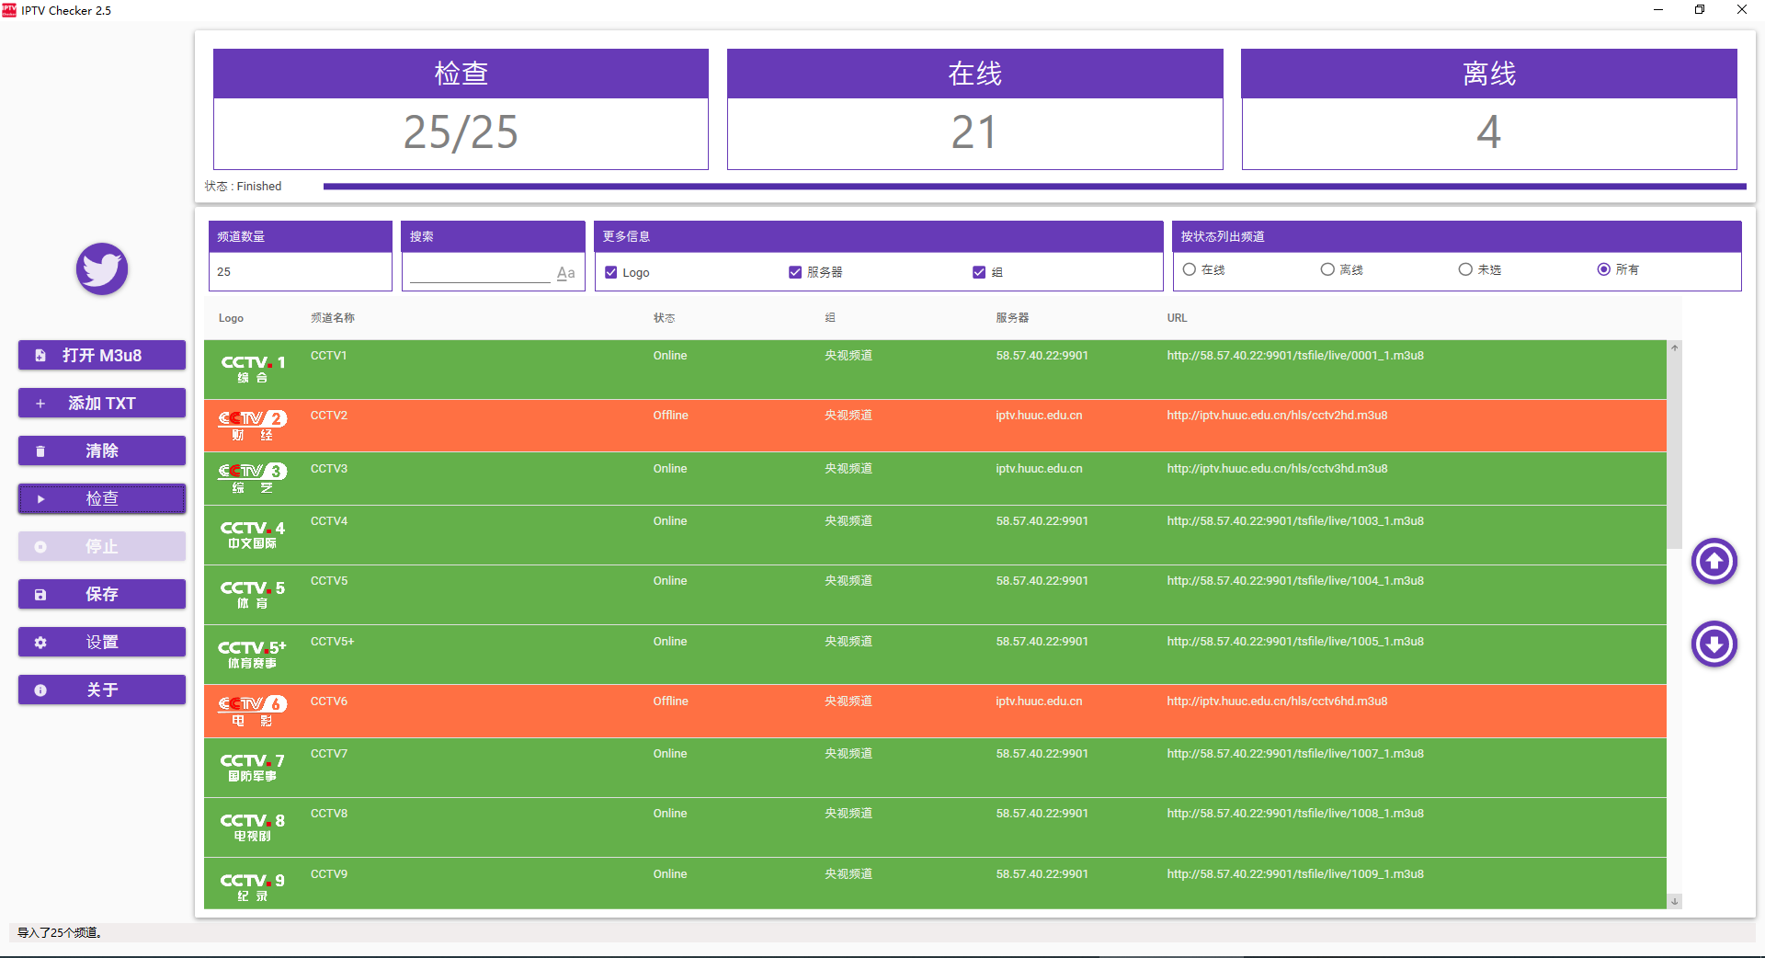The height and width of the screenshot is (958, 1765).
Task: Toggle the Logo checkbox
Action: [x=611, y=272]
